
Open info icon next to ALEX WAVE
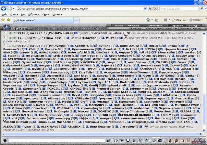click(64, 127)
